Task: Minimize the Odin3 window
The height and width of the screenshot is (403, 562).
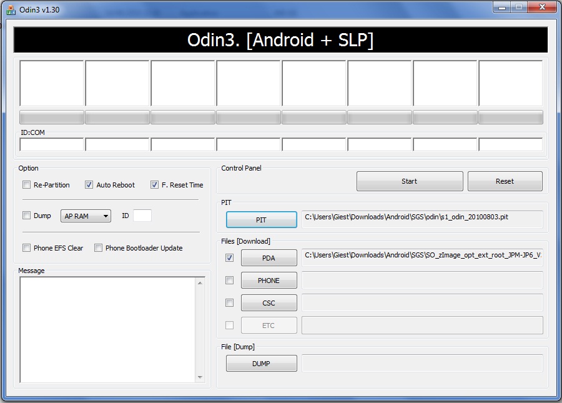Action: point(502,7)
